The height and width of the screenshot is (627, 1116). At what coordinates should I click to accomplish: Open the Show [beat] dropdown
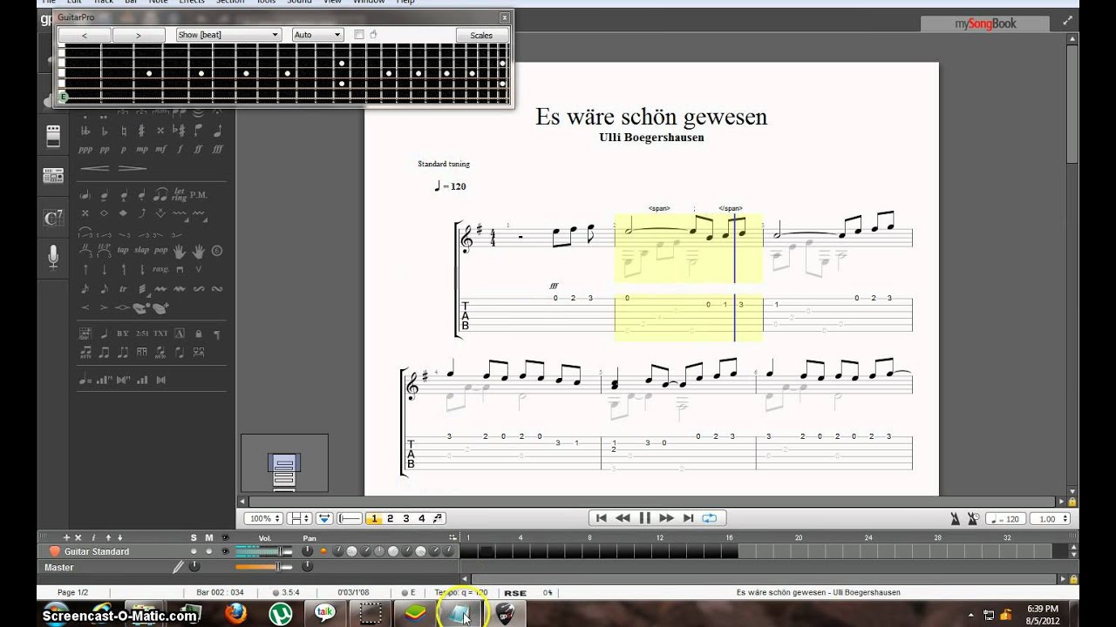pyautogui.click(x=228, y=35)
